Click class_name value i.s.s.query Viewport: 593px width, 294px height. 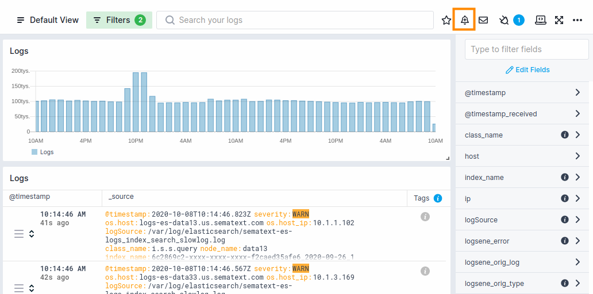[x=174, y=249]
